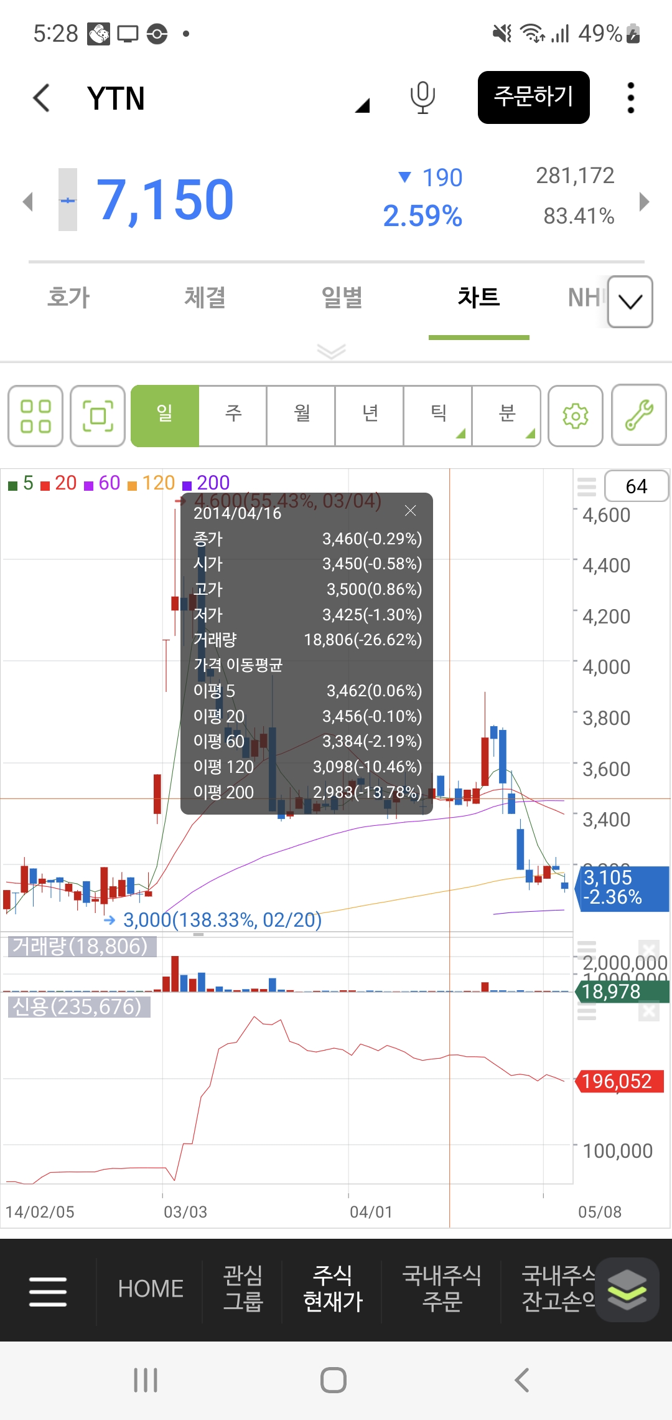The height and width of the screenshot is (1420, 672).
Task: Select the 일 daily period
Action: pyautogui.click(x=165, y=416)
